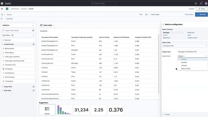Click the Cancel link
Viewport: 208px width, 117px height.
pos(191,9)
